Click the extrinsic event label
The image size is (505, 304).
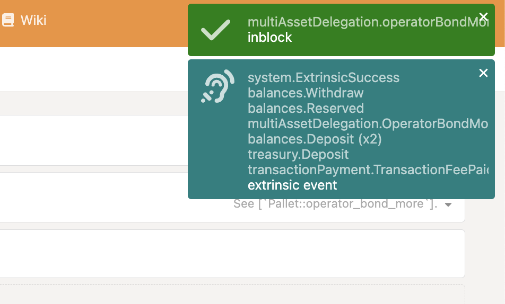point(292,185)
